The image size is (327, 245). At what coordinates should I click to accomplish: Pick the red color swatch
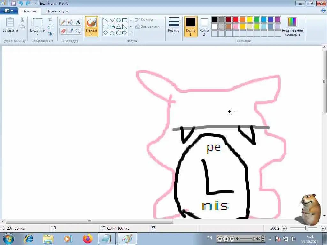[236, 19]
